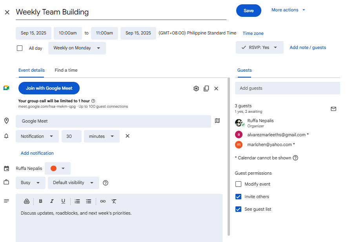This screenshot has height=242, width=350.
Task: Open Busy availability dropdown
Action: [30, 183]
